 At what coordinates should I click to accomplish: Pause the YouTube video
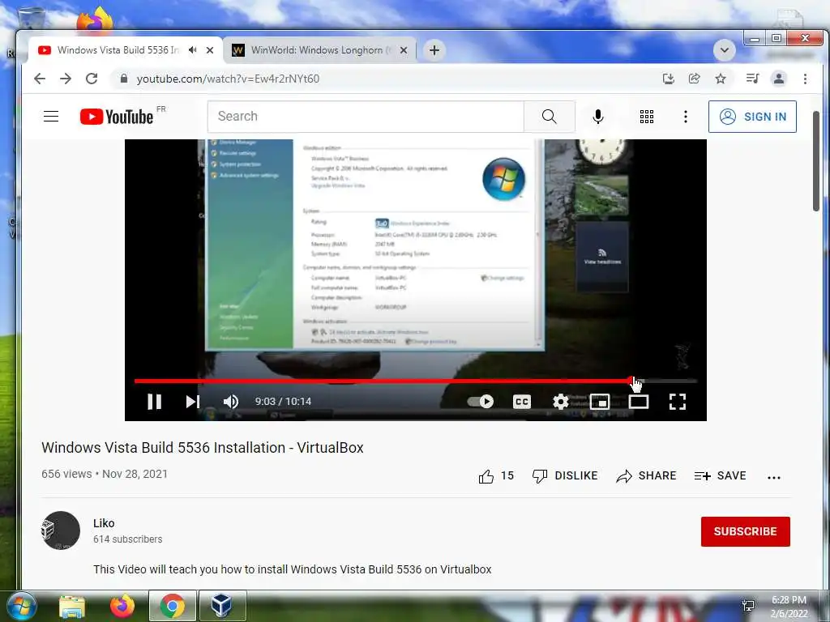[154, 402]
